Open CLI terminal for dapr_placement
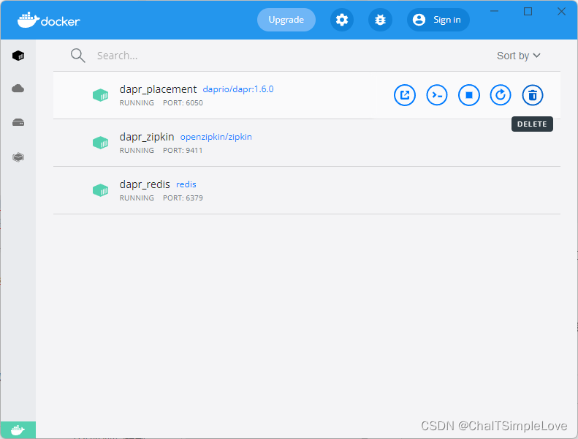This screenshot has width=578, height=439. [437, 95]
